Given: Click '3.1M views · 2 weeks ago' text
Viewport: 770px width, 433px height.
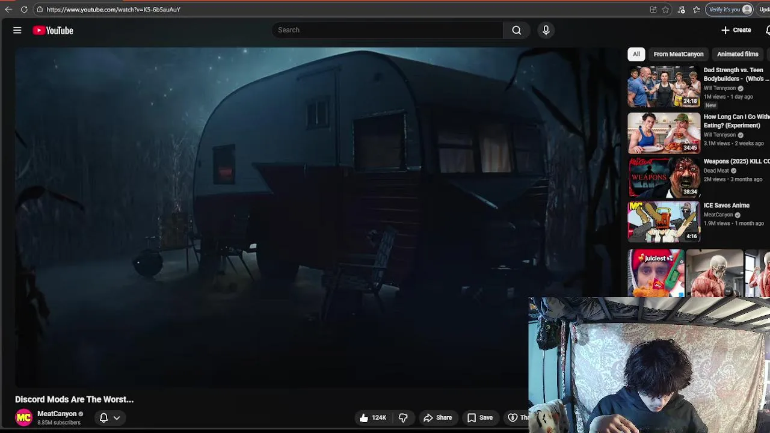Looking at the screenshot, I should click(734, 144).
